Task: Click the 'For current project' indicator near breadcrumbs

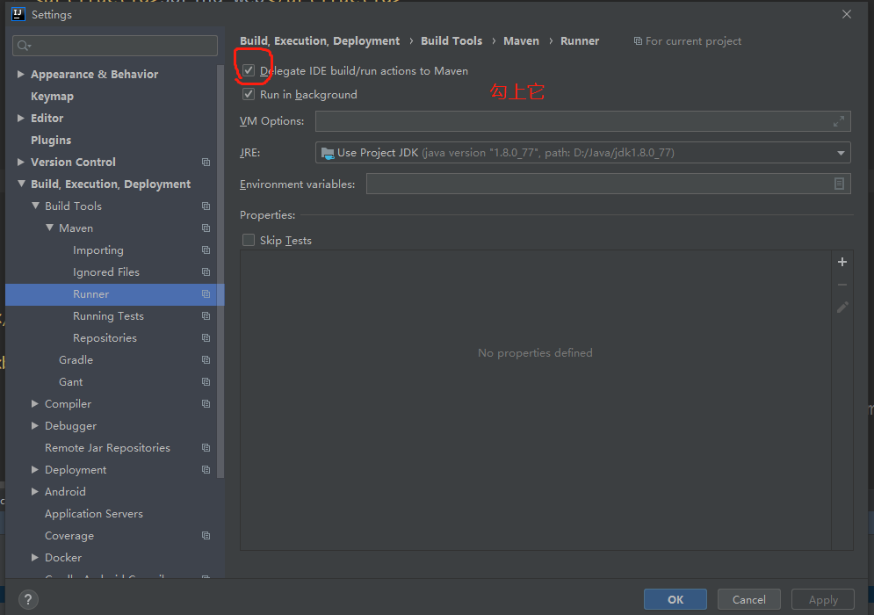Action: click(x=688, y=40)
